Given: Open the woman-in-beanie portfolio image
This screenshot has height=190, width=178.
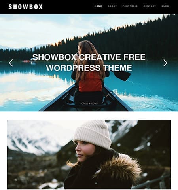Looking at the screenshot, I should 89,154.
